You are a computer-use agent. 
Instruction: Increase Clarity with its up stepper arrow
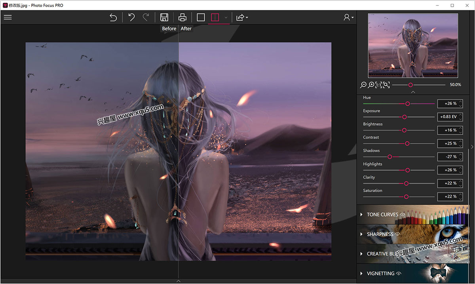(460, 181)
